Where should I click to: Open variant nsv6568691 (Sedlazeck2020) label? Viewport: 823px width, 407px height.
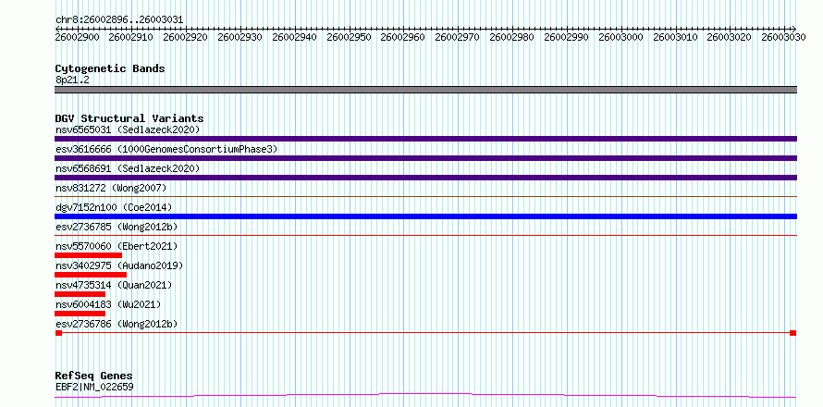128,168
